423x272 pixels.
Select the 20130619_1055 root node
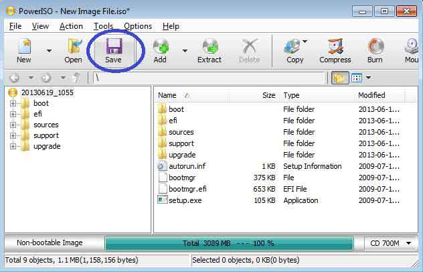point(48,92)
